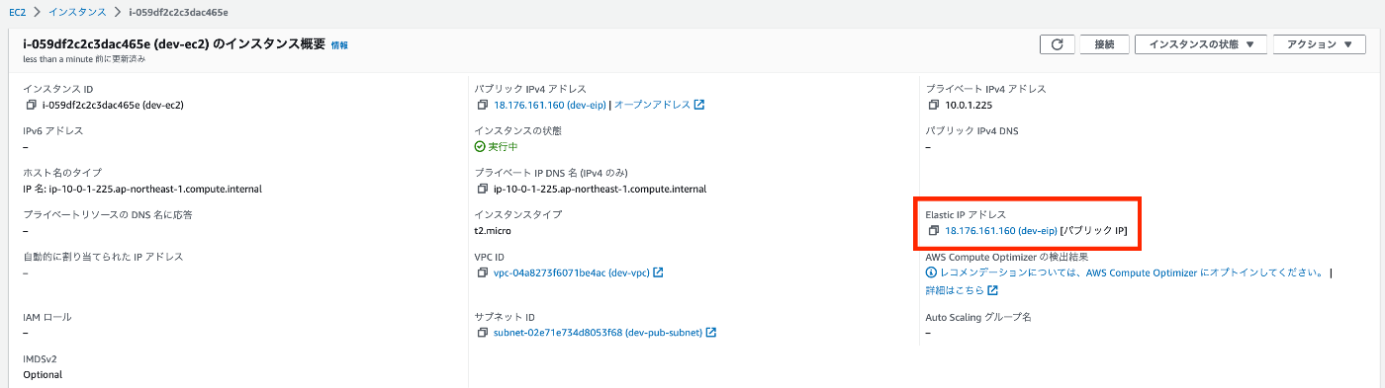Click the 接続 button
The image size is (1385, 388).
[1105, 44]
